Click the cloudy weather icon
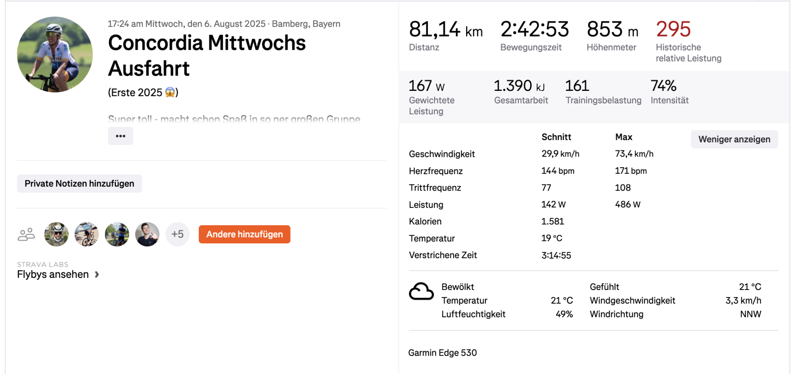Image resolution: width=805 pixels, height=374 pixels. tap(421, 291)
